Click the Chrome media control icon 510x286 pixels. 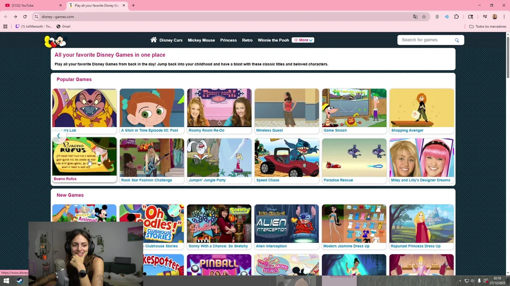(x=485, y=17)
